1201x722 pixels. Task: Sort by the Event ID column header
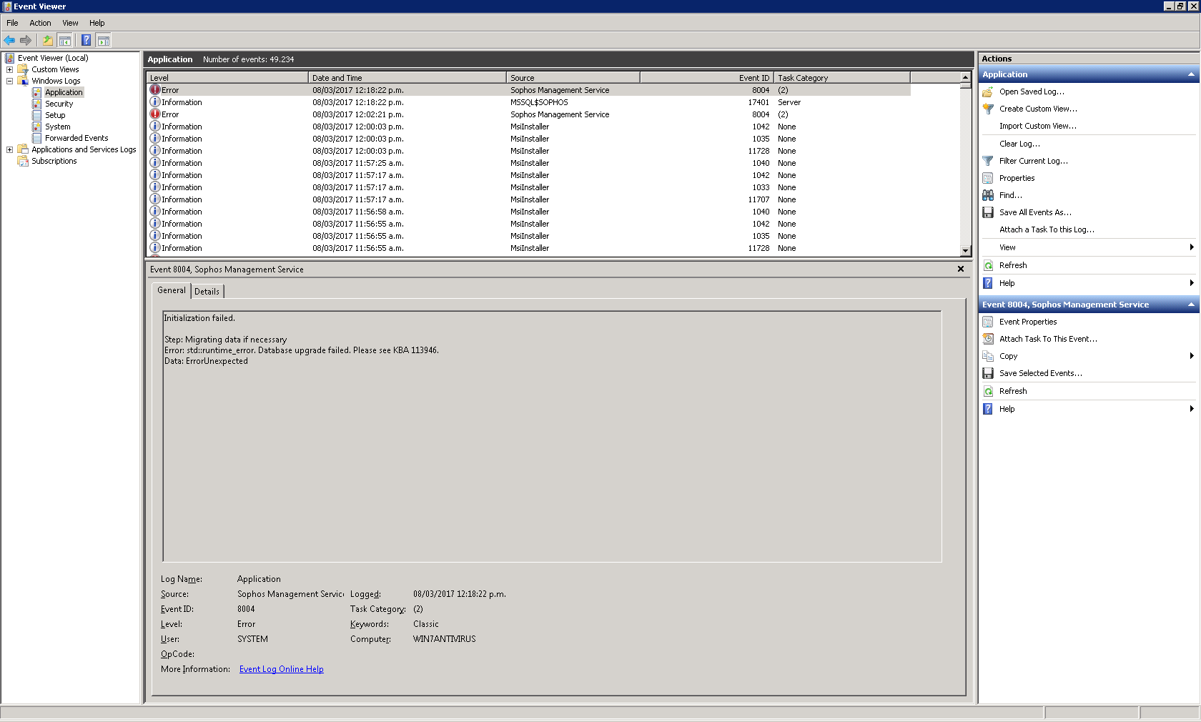click(707, 78)
